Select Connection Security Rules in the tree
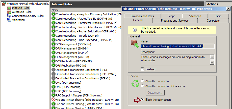Viewport: 232px width, 109px height. coord(28,16)
